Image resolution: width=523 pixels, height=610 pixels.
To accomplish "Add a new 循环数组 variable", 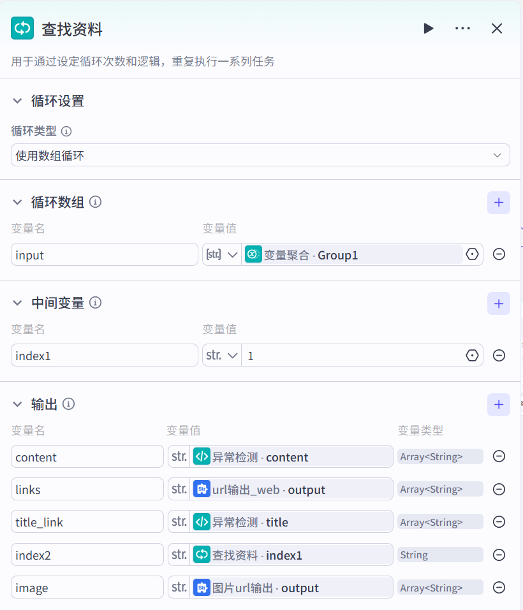I will (498, 203).
